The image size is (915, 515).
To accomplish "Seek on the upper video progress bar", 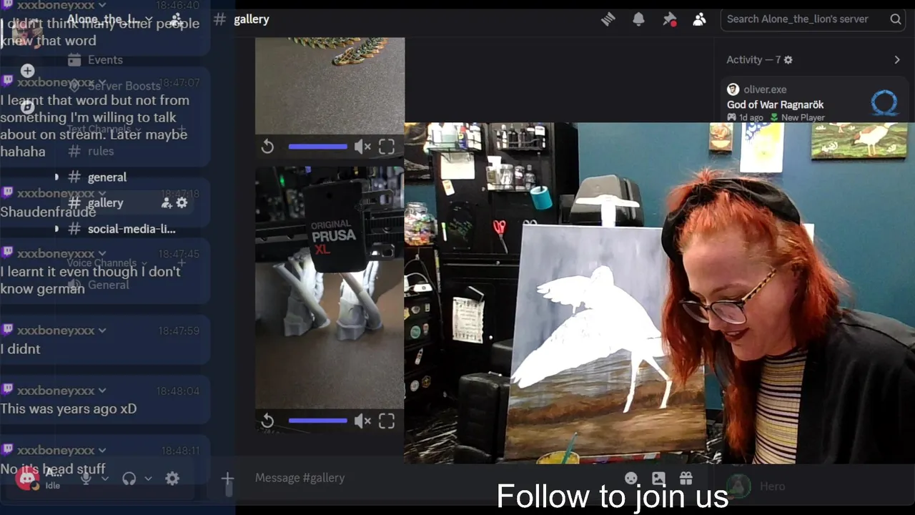I will (317, 147).
